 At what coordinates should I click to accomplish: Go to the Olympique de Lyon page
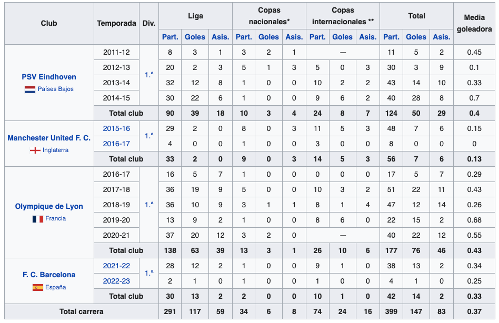(49, 206)
